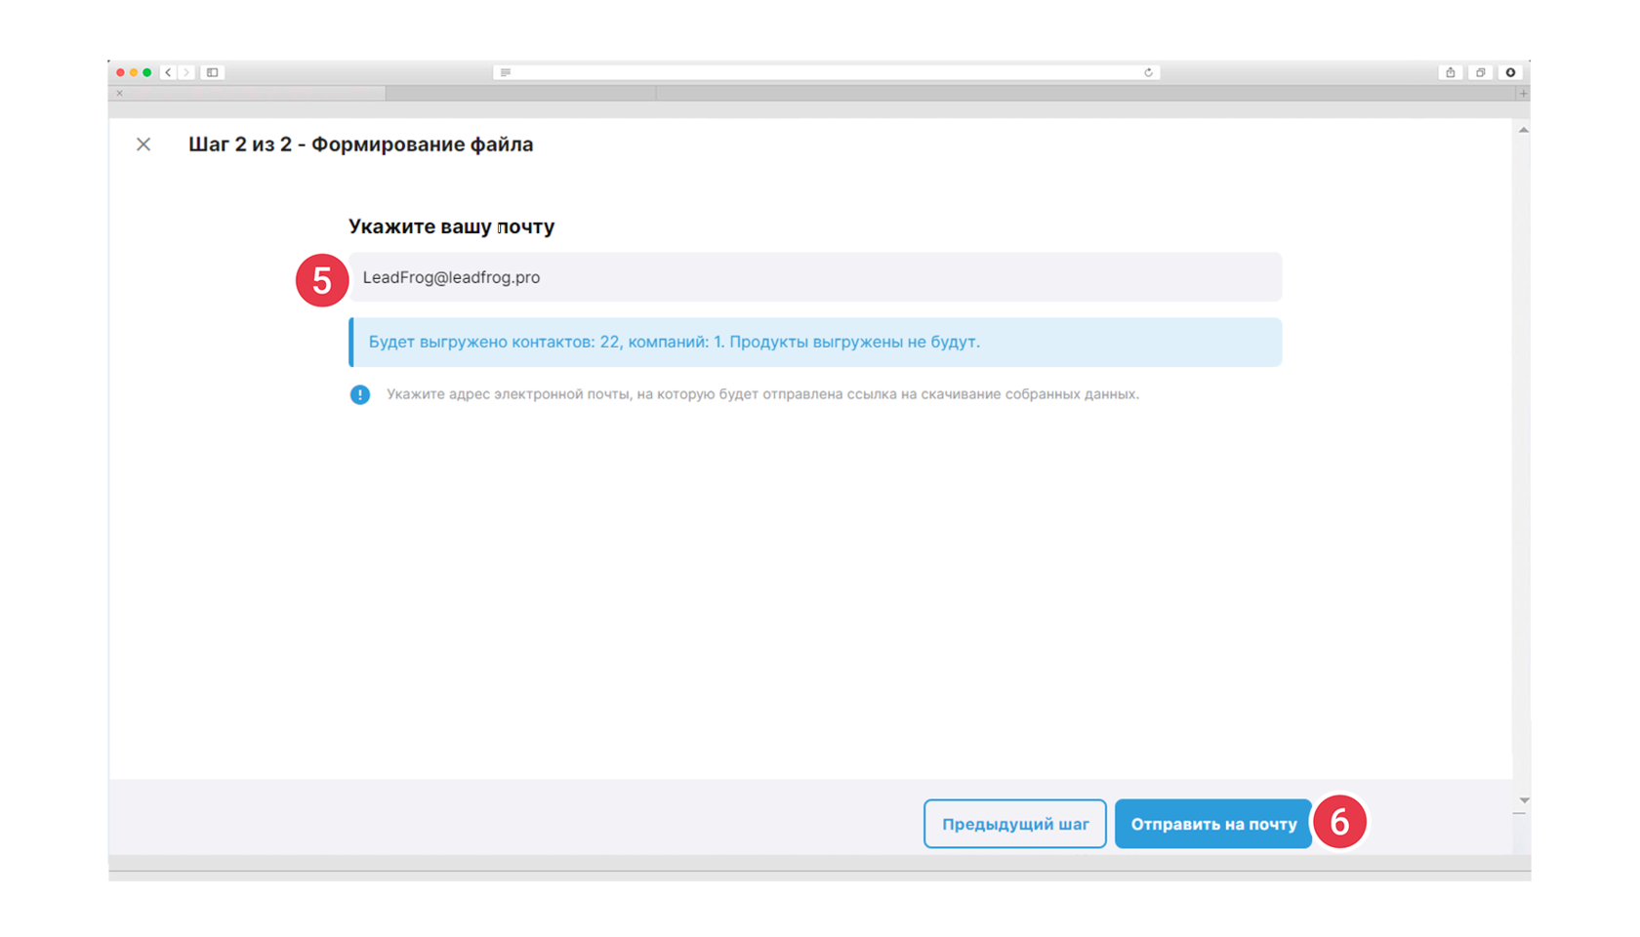Viewport: 1640px width, 937px height.
Task: Click the scrollbar down arrow
Action: [x=1523, y=800]
